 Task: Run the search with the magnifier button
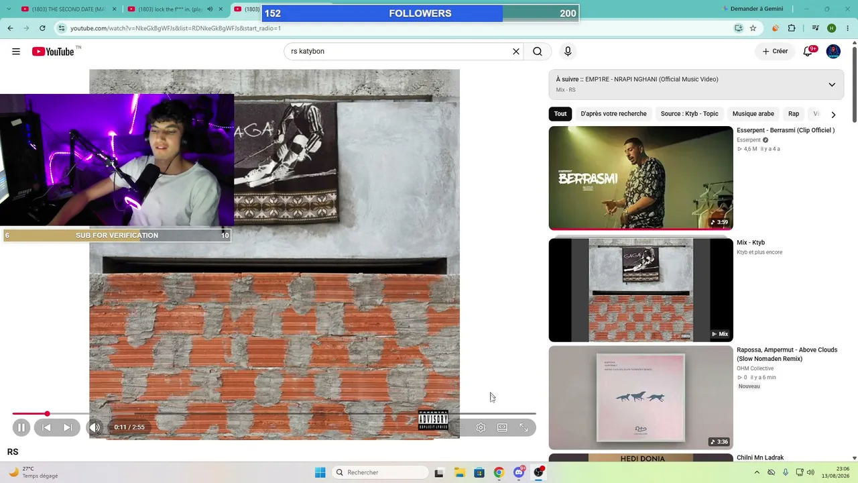coord(538,52)
